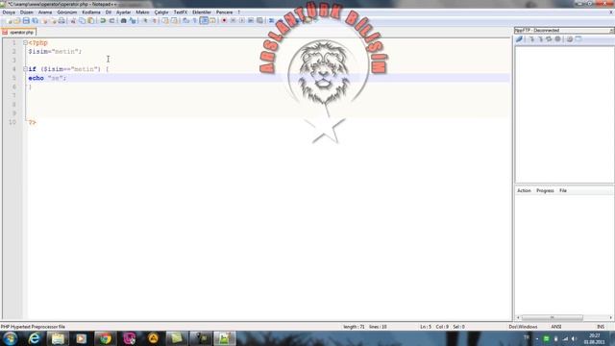Click the NppFTP Download file icon
This screenshot has width=615, height=346.
coord(531,39)
